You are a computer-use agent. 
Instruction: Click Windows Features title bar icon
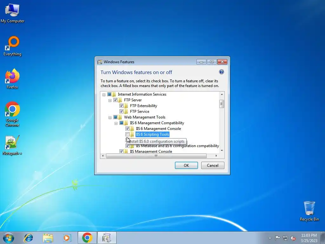click(x=100, y=62)
